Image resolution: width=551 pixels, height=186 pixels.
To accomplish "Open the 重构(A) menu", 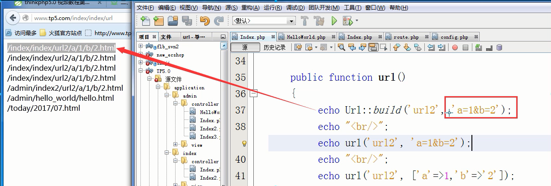I will click(x=250, y=8).
